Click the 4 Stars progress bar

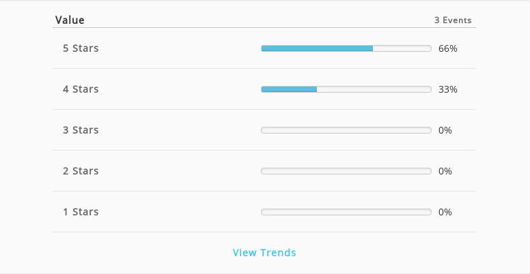coord(346,89)
